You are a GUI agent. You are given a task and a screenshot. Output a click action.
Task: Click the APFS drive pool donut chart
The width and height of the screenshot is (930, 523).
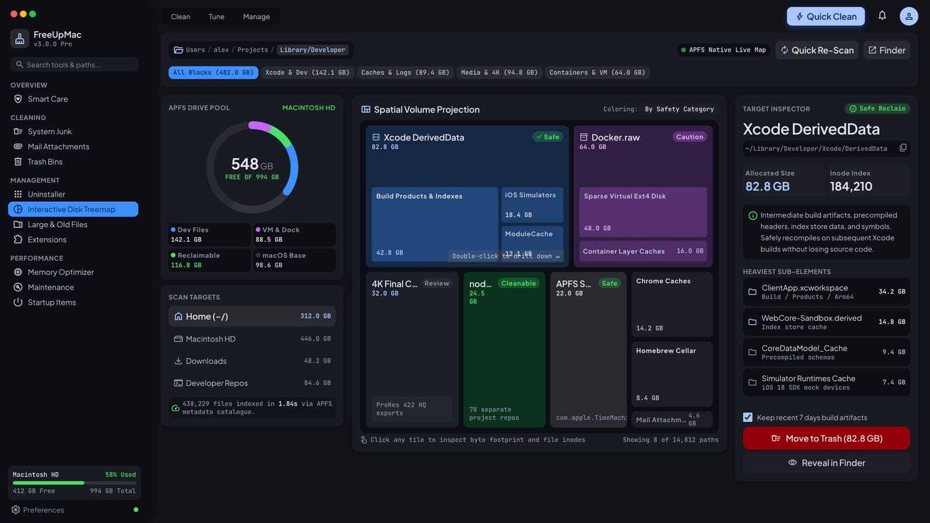[252, 167]
